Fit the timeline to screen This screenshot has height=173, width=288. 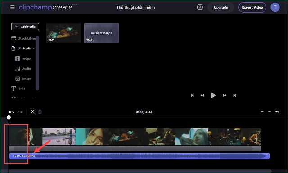277,112
